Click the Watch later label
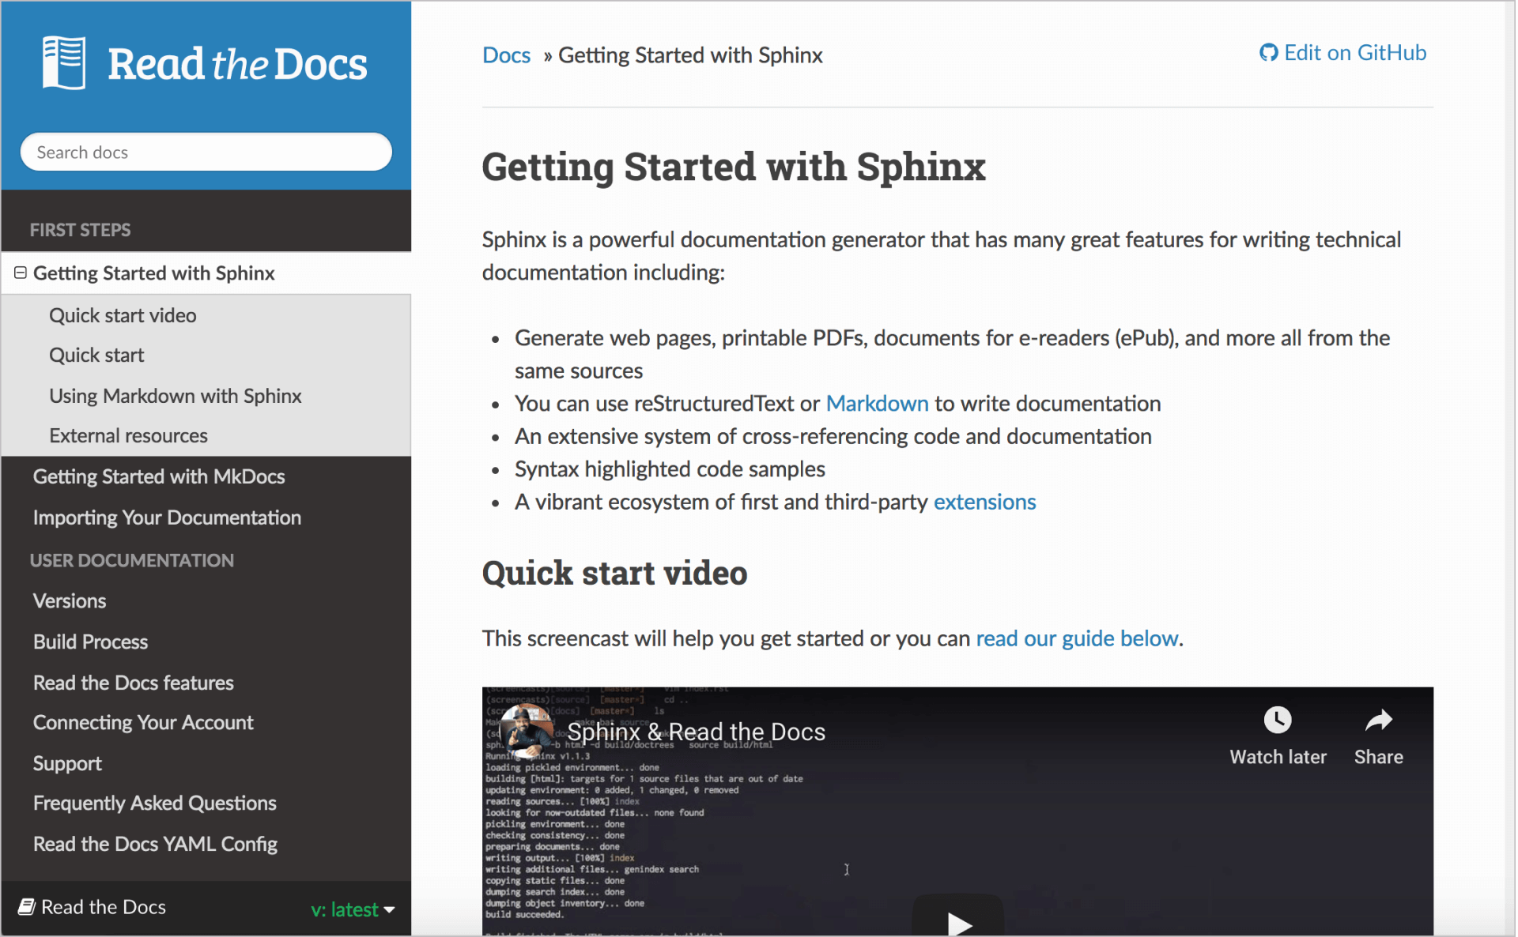 point(1278,757)
